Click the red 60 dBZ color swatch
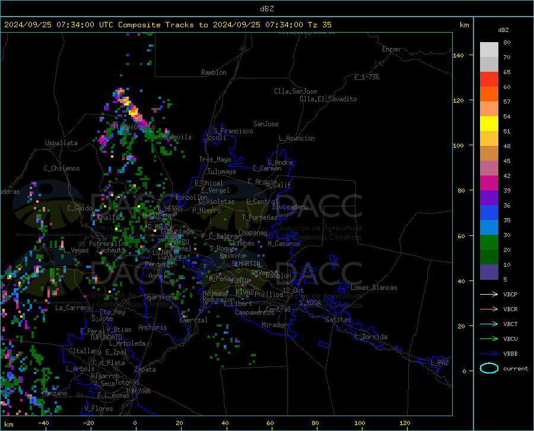 pos(489,79)
